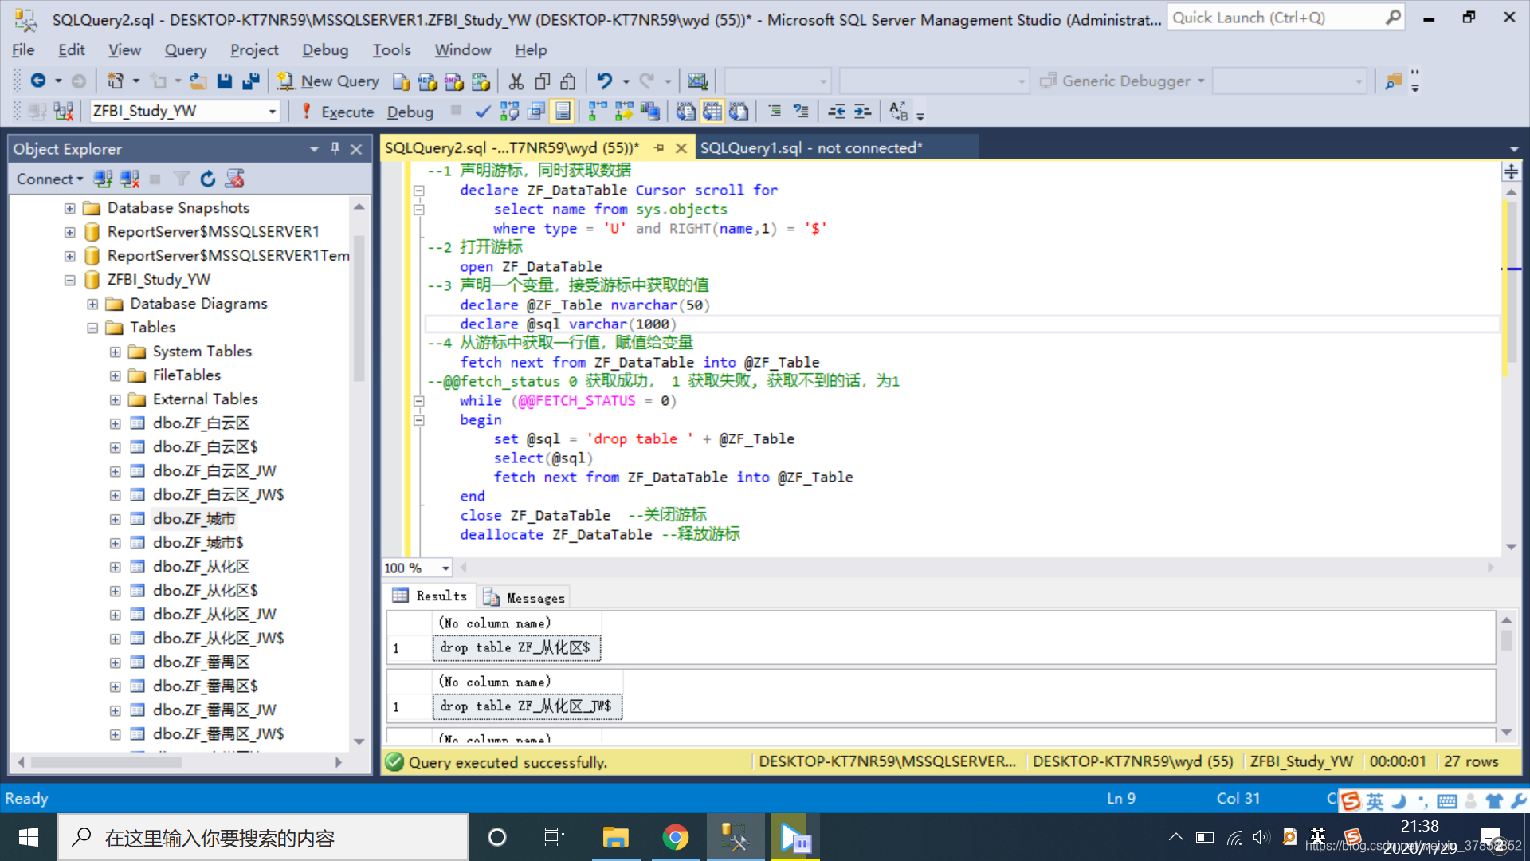This screenshot has height=861, width=1530.
Task: Click the Quick Launch search field
Action: (x=1275, y=18)
